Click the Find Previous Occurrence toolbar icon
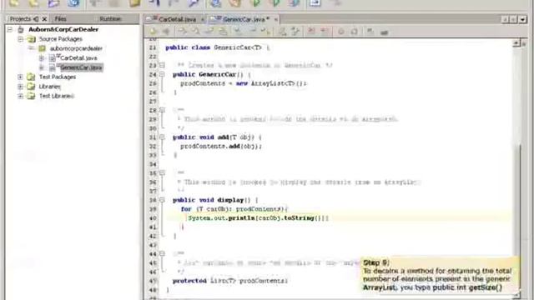This screenshot has width=534, height=300. [x=196, y=32]
